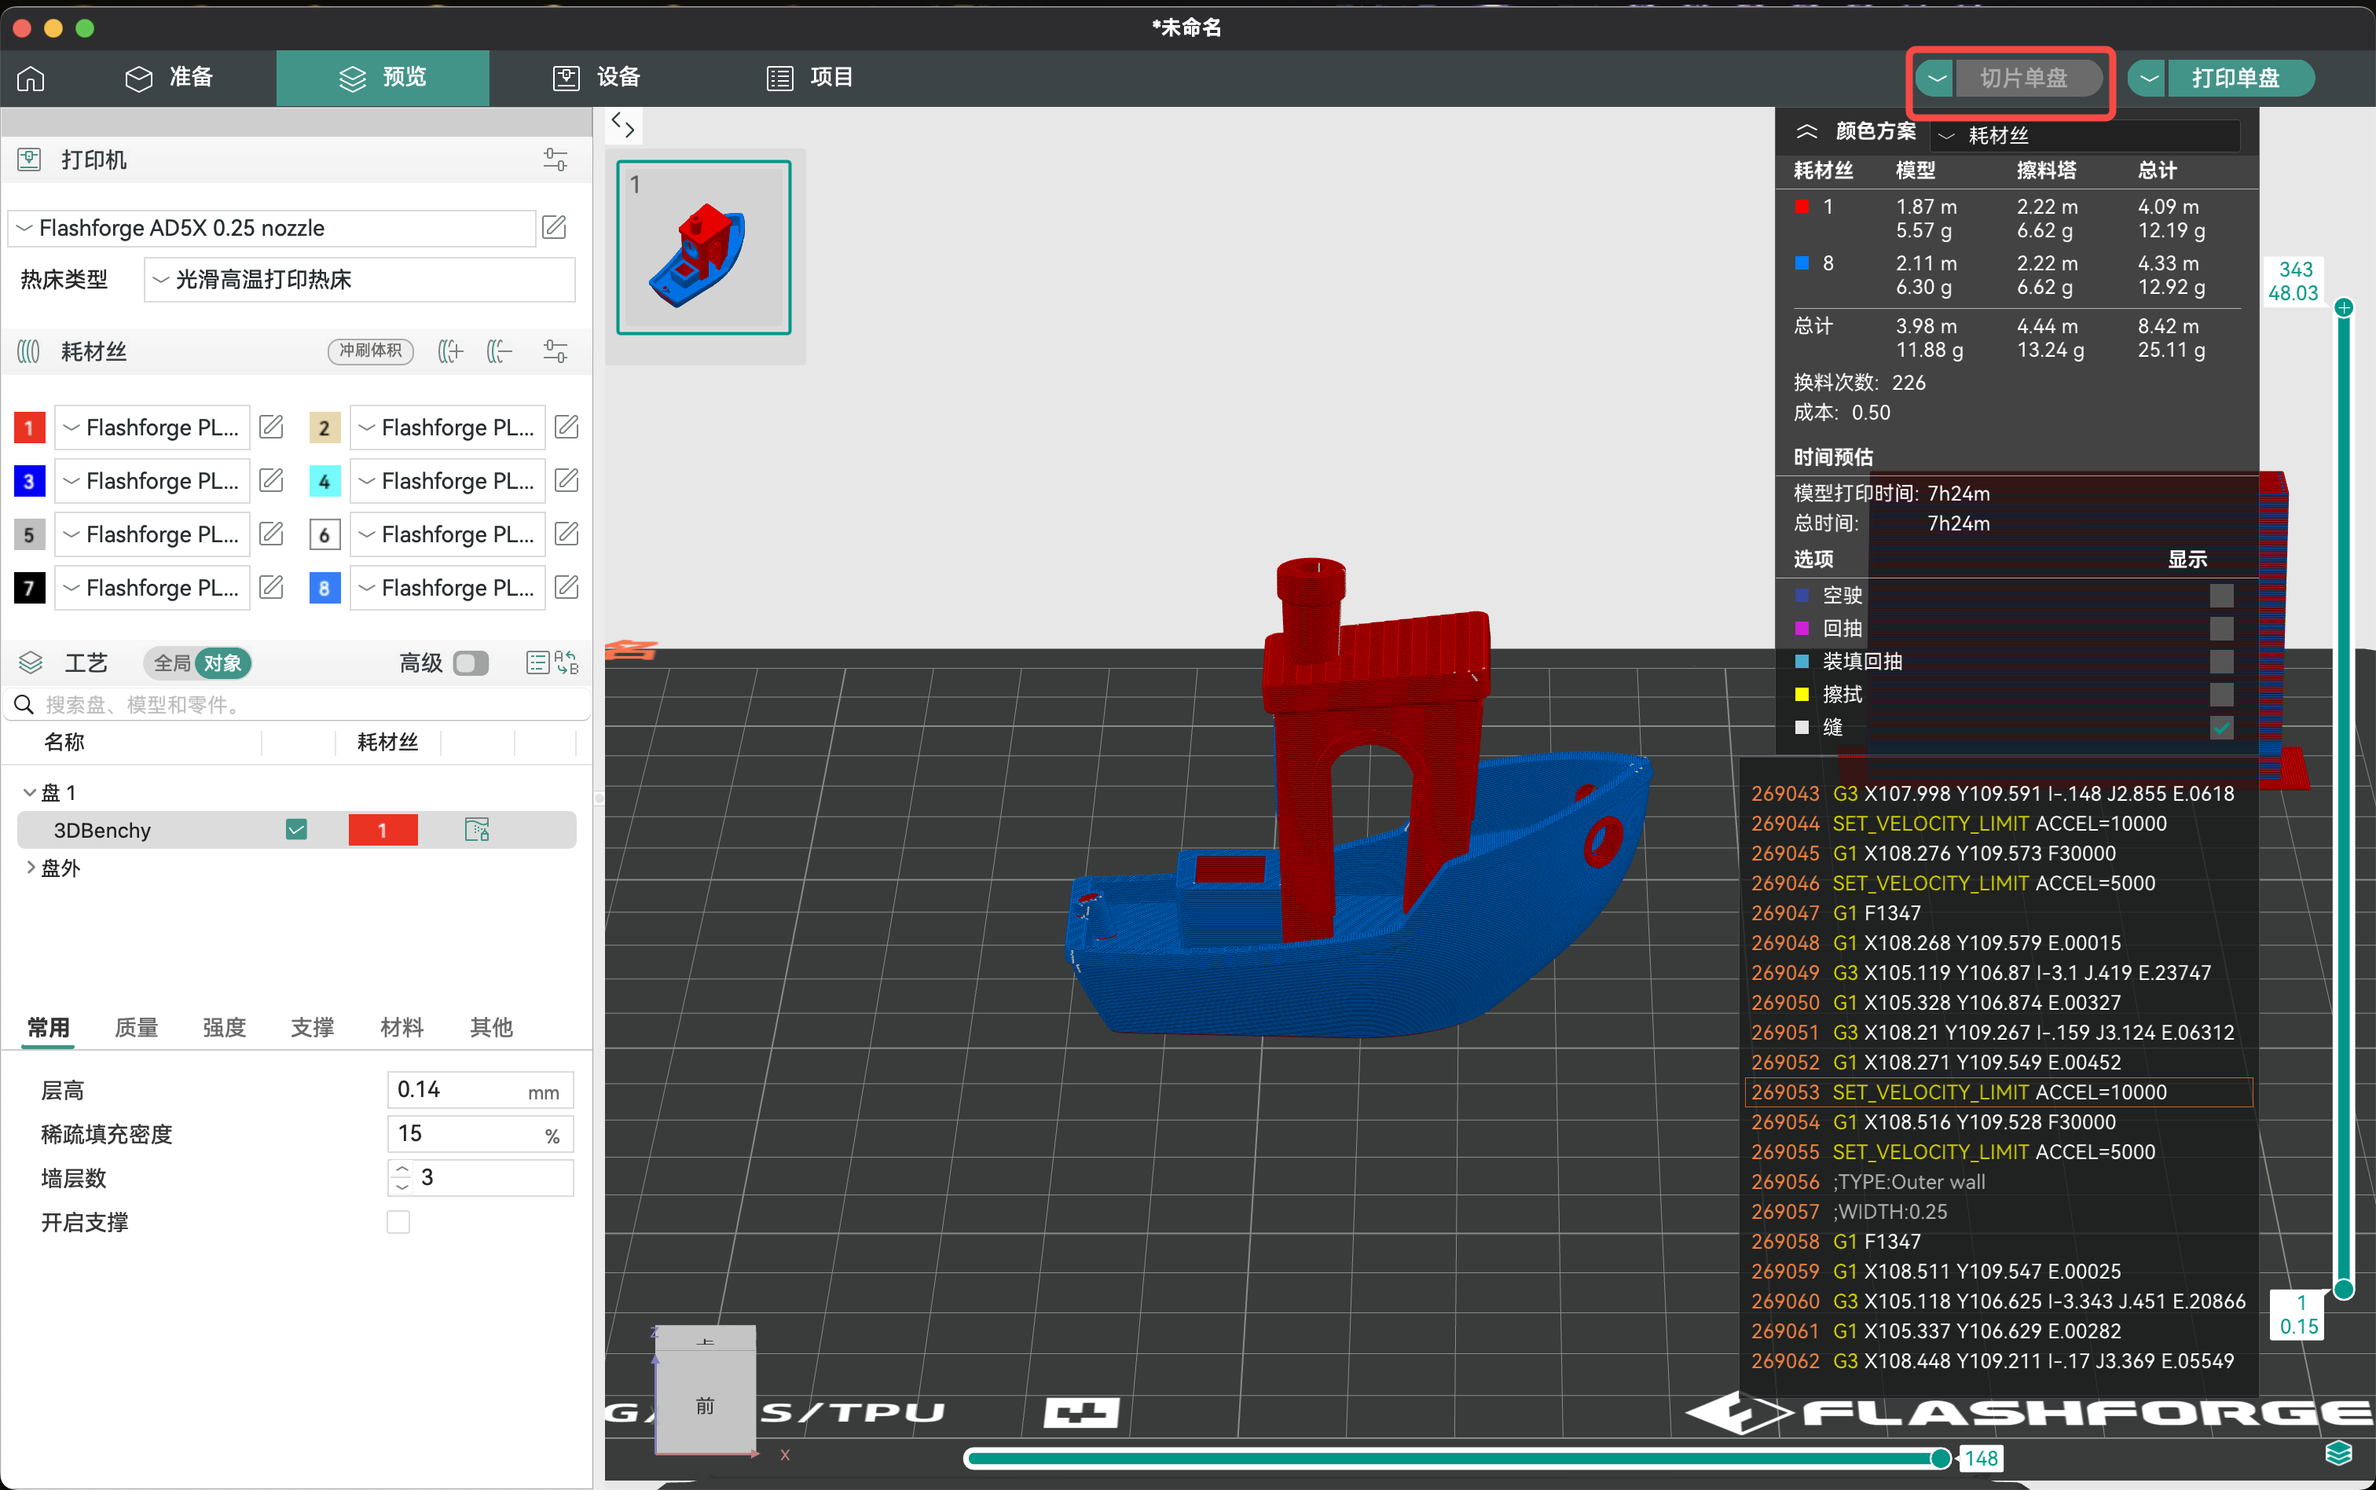Toggle the advanced mode switch

click(471, 663)
